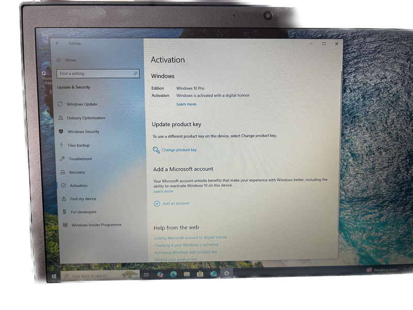Viewport: 413px width, 310px height.
Task: Open Outlook from the taskbar
Action: (x=213, y=274)
